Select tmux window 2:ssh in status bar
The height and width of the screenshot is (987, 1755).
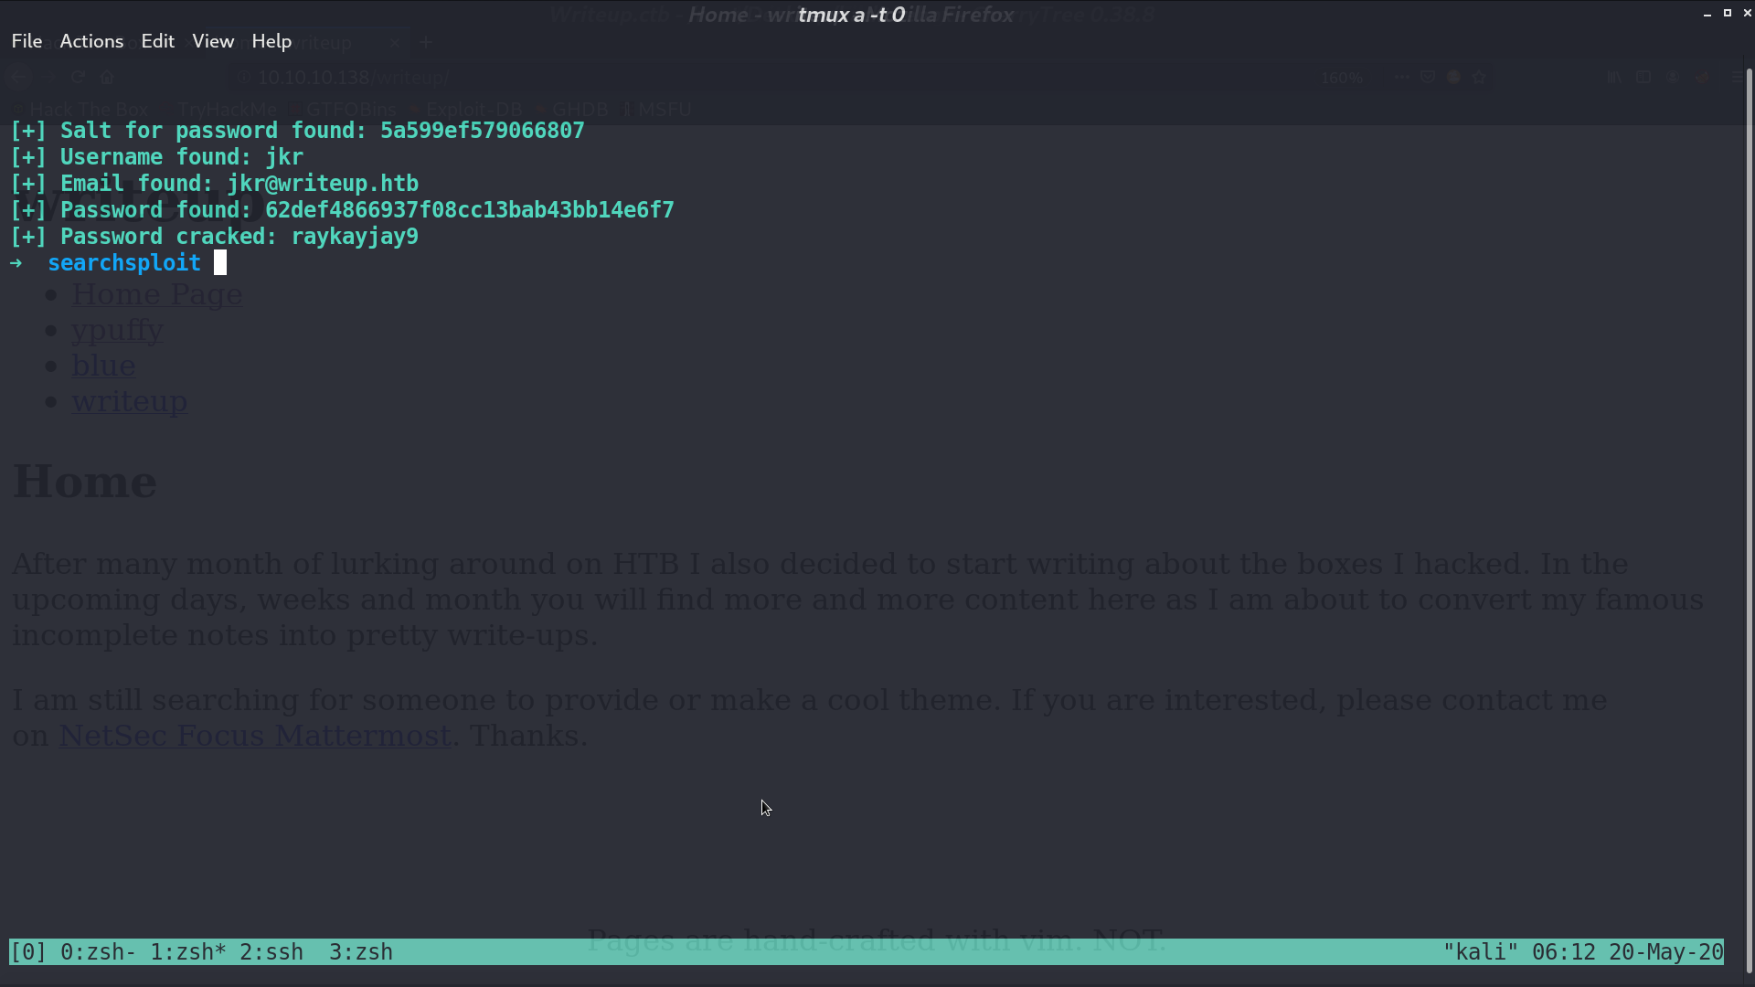pos(271,952)
